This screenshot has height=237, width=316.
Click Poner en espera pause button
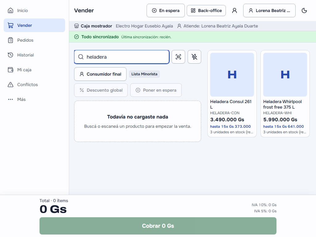(x=156, y=90)
